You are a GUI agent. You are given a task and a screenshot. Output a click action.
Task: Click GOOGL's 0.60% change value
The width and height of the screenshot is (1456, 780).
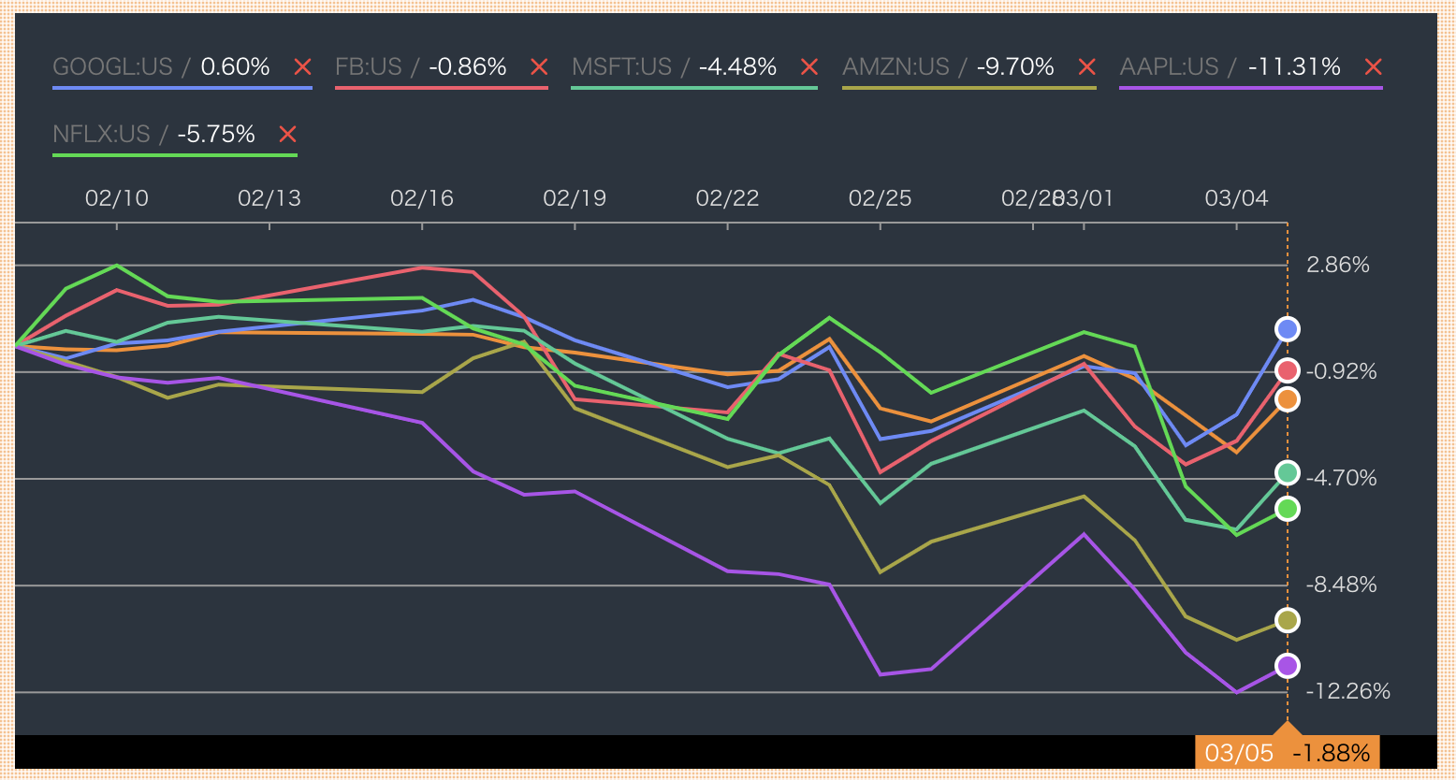(236, 67)
